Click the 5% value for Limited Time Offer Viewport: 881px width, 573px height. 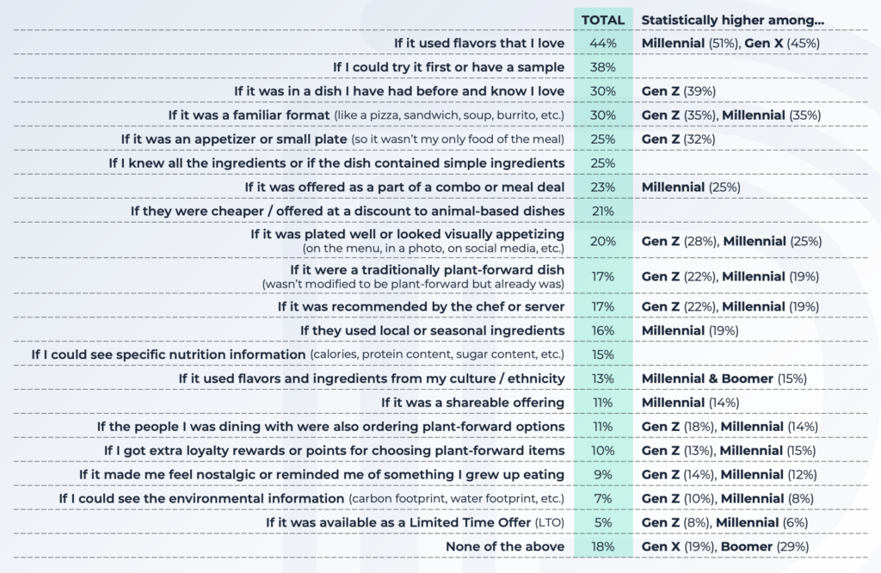[602, 522]
